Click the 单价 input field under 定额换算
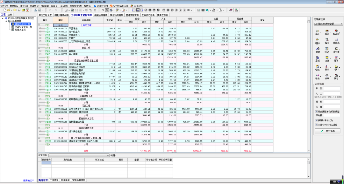This screenshot has height=184, width=344. 332,88
